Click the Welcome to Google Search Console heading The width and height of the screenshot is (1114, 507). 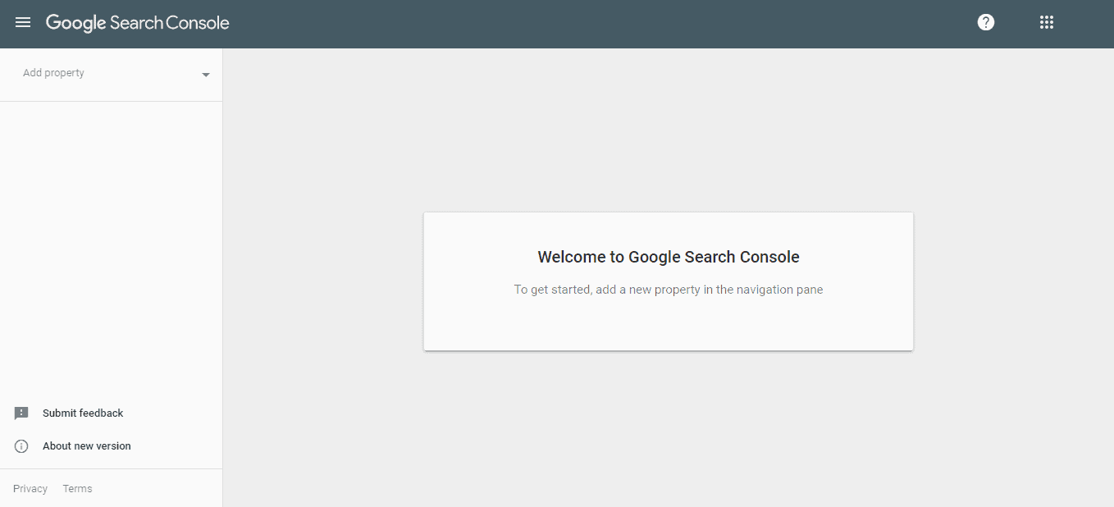pos(669,257)
